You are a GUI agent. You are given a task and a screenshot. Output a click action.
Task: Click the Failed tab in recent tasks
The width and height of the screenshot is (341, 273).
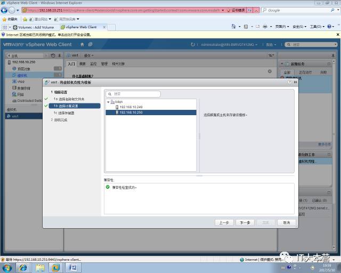pyautogui.click(x=323, y=73)
